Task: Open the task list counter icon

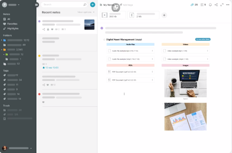Action: pyautogui.click(x=203, y=5)
